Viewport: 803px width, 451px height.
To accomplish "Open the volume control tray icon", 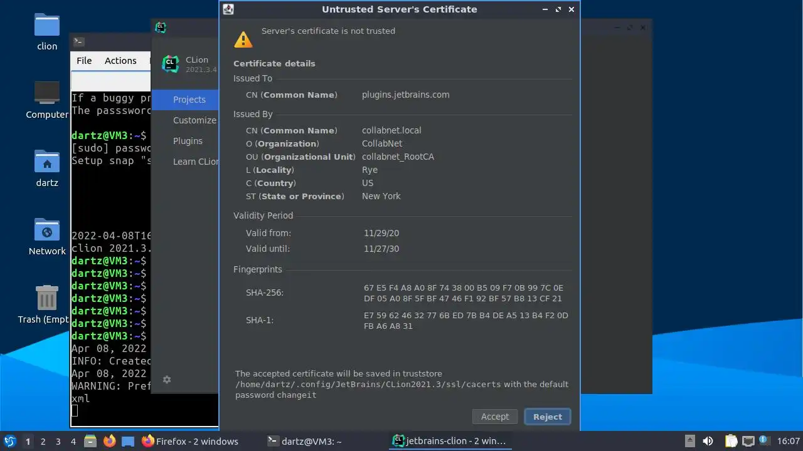I will click(708, 441).
